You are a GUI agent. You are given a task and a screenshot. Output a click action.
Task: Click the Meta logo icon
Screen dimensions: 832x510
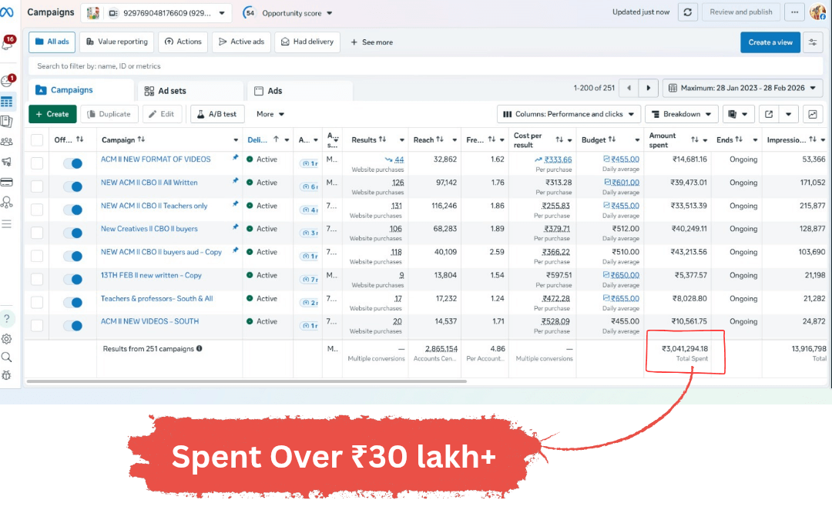pos(7,12)
